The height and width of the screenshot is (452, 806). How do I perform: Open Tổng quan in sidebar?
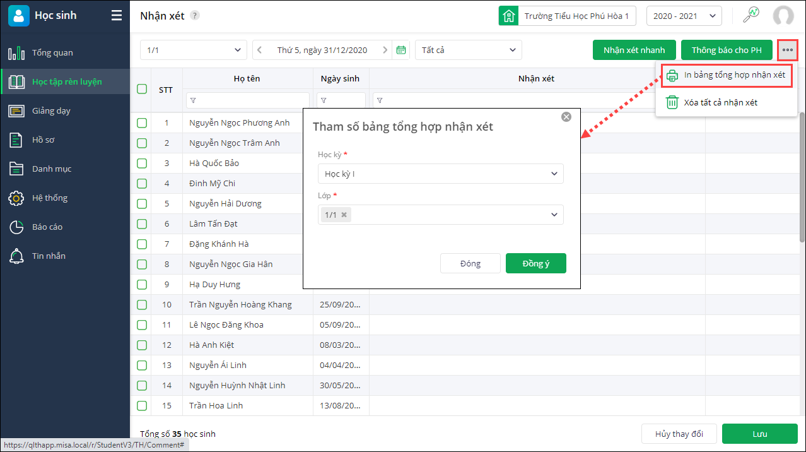point(65,53)
